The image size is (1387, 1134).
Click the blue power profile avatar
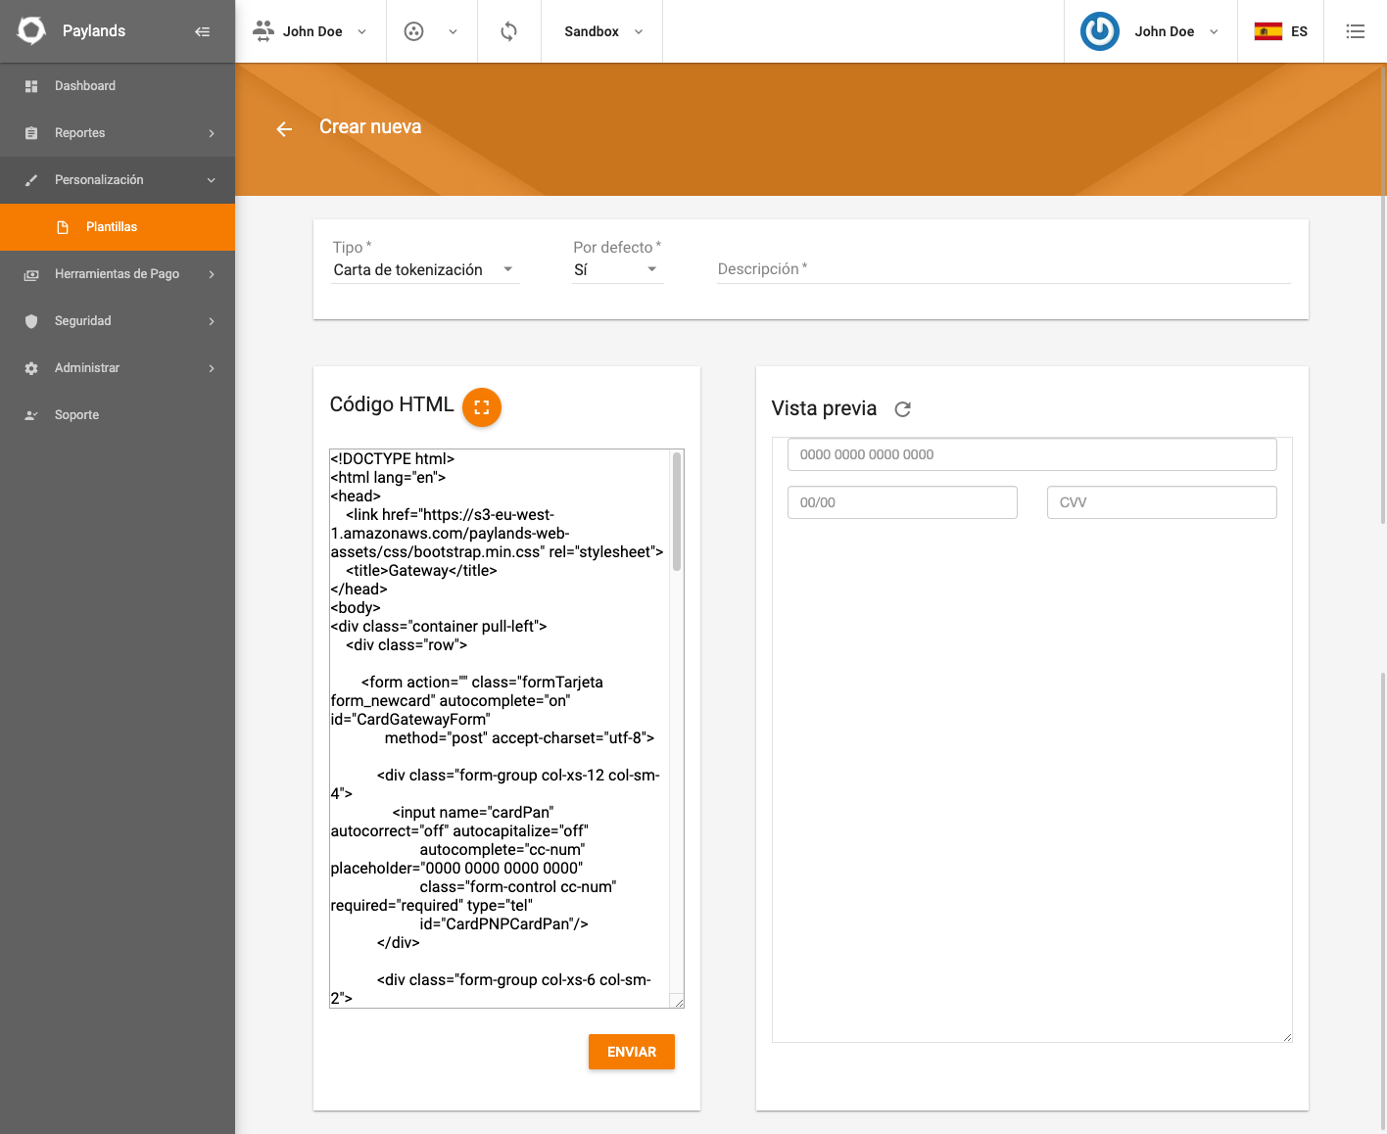click(x=1100, y=31)
